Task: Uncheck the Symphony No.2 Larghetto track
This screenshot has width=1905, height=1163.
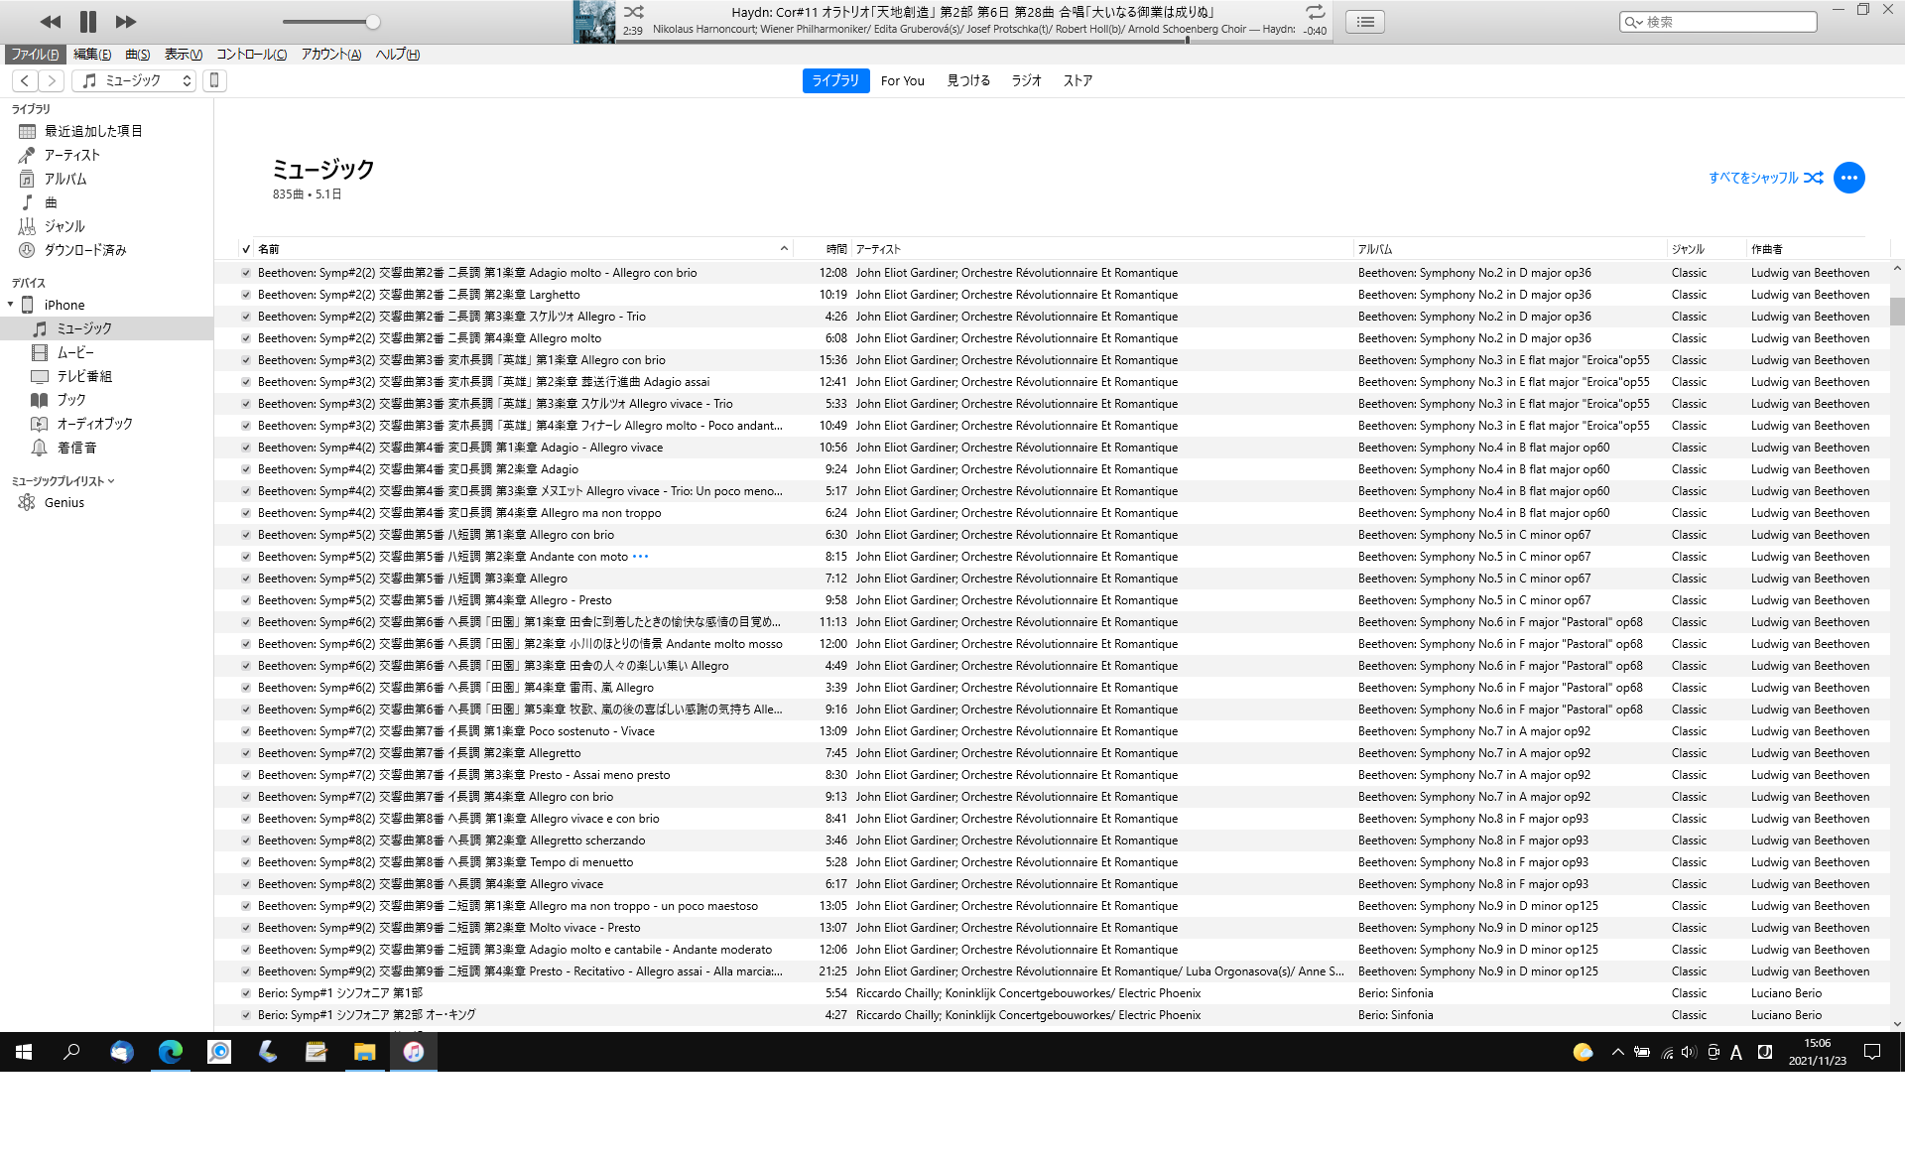Action: [x=246, y=295]
